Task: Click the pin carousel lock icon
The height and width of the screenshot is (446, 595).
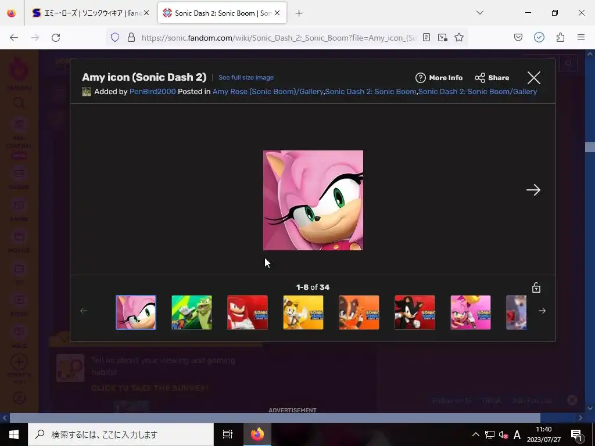Action: click(536, 287)
